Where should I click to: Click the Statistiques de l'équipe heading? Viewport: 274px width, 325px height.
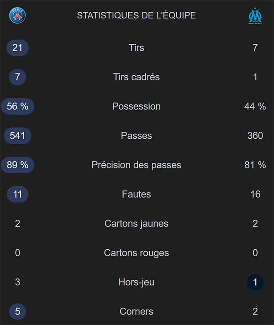[x=136, y=16]
